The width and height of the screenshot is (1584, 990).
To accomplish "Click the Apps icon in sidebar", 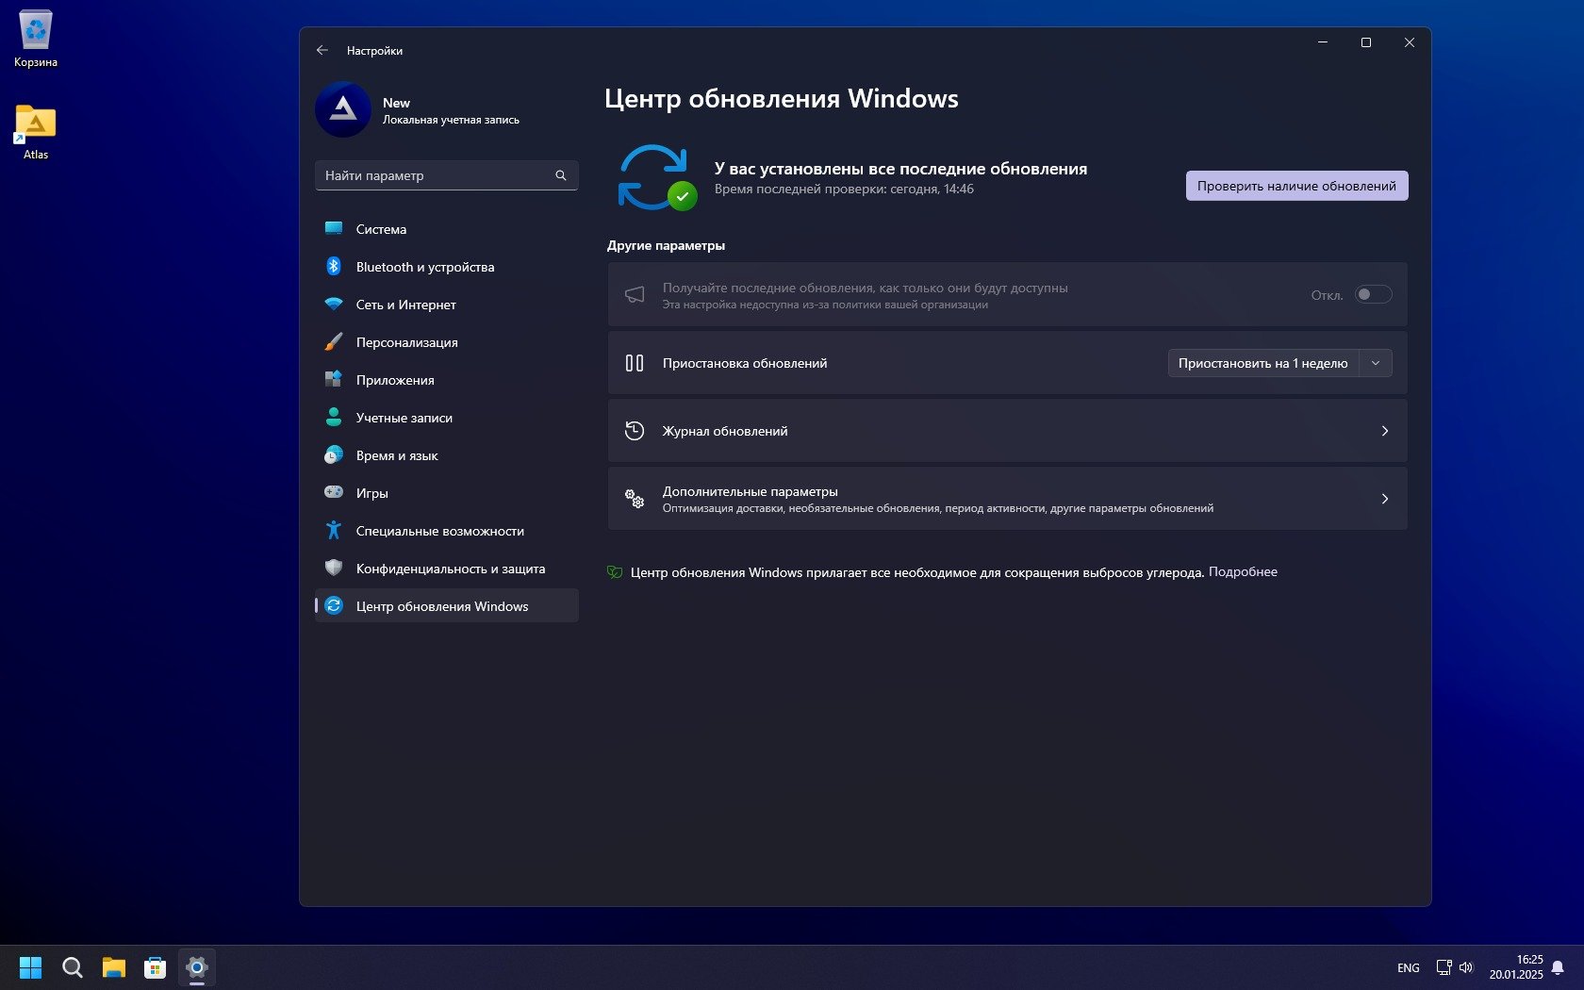I will tap(334, 379).
